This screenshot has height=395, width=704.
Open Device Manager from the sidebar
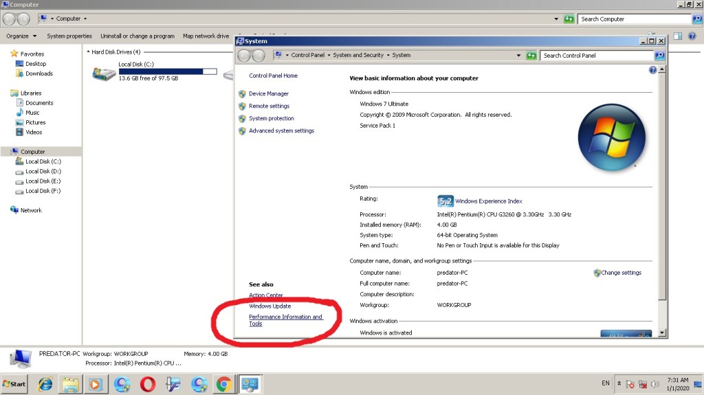(x=268, y=94)
